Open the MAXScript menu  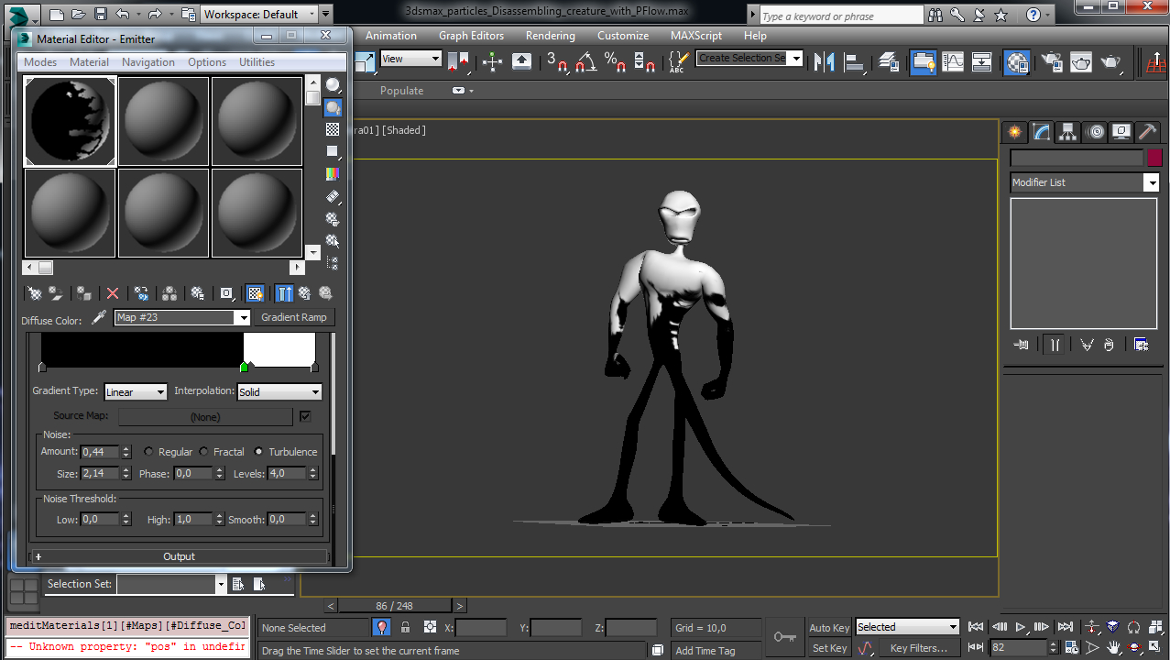[x=696, y=36]
